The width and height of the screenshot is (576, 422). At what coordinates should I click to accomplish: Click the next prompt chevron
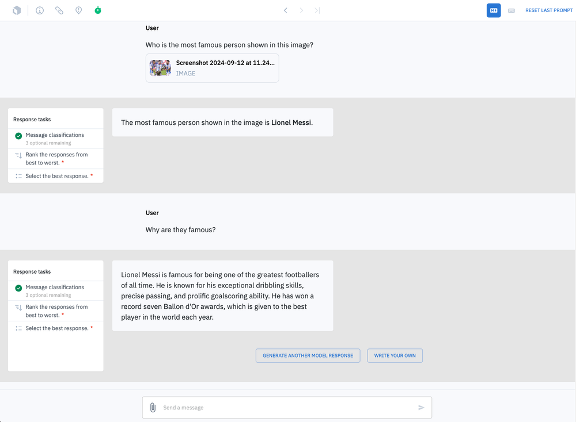pyautogui.click(x=301, y=10)
